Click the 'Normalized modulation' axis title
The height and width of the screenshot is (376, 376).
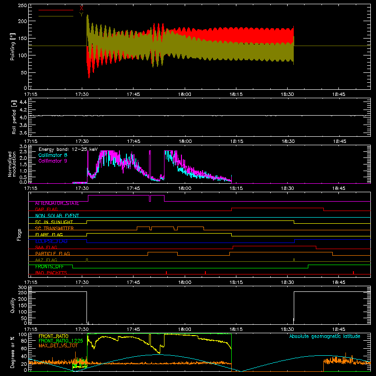pyautogui.click(x=12, y=164)
